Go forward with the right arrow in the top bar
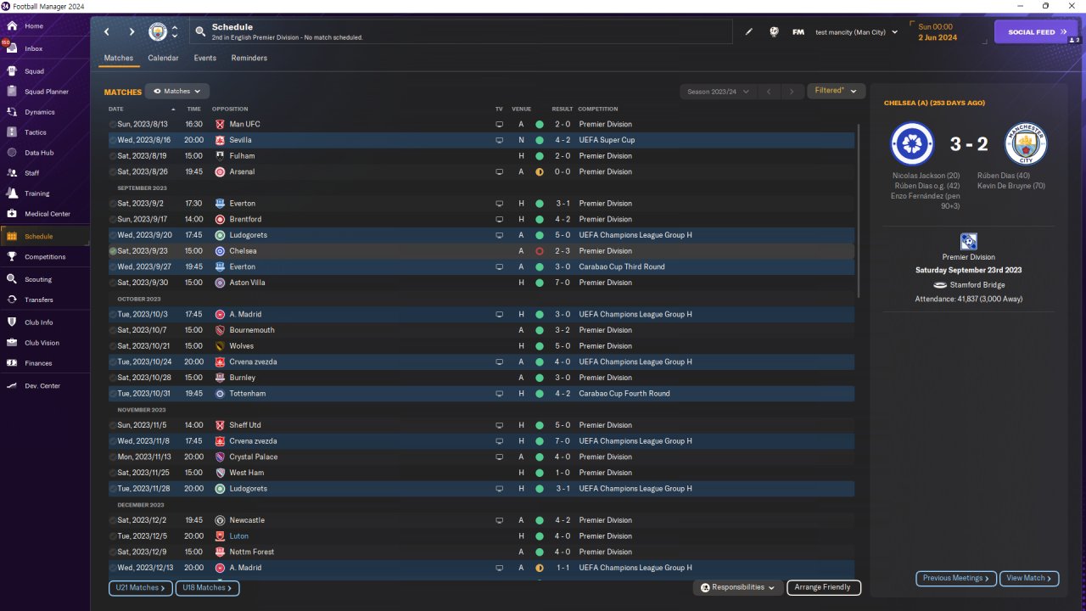Viewport: 1086px width, 611px height. click(132, 31)
